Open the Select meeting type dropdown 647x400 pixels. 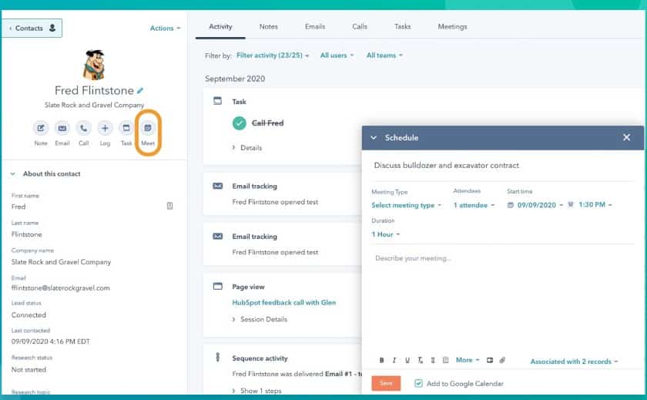pyautogui.click(x=407, y=205)
